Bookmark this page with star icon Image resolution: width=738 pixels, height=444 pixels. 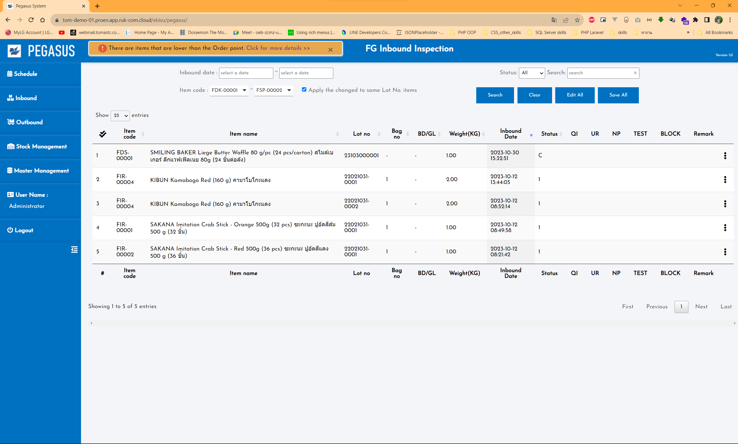point(577,20)
